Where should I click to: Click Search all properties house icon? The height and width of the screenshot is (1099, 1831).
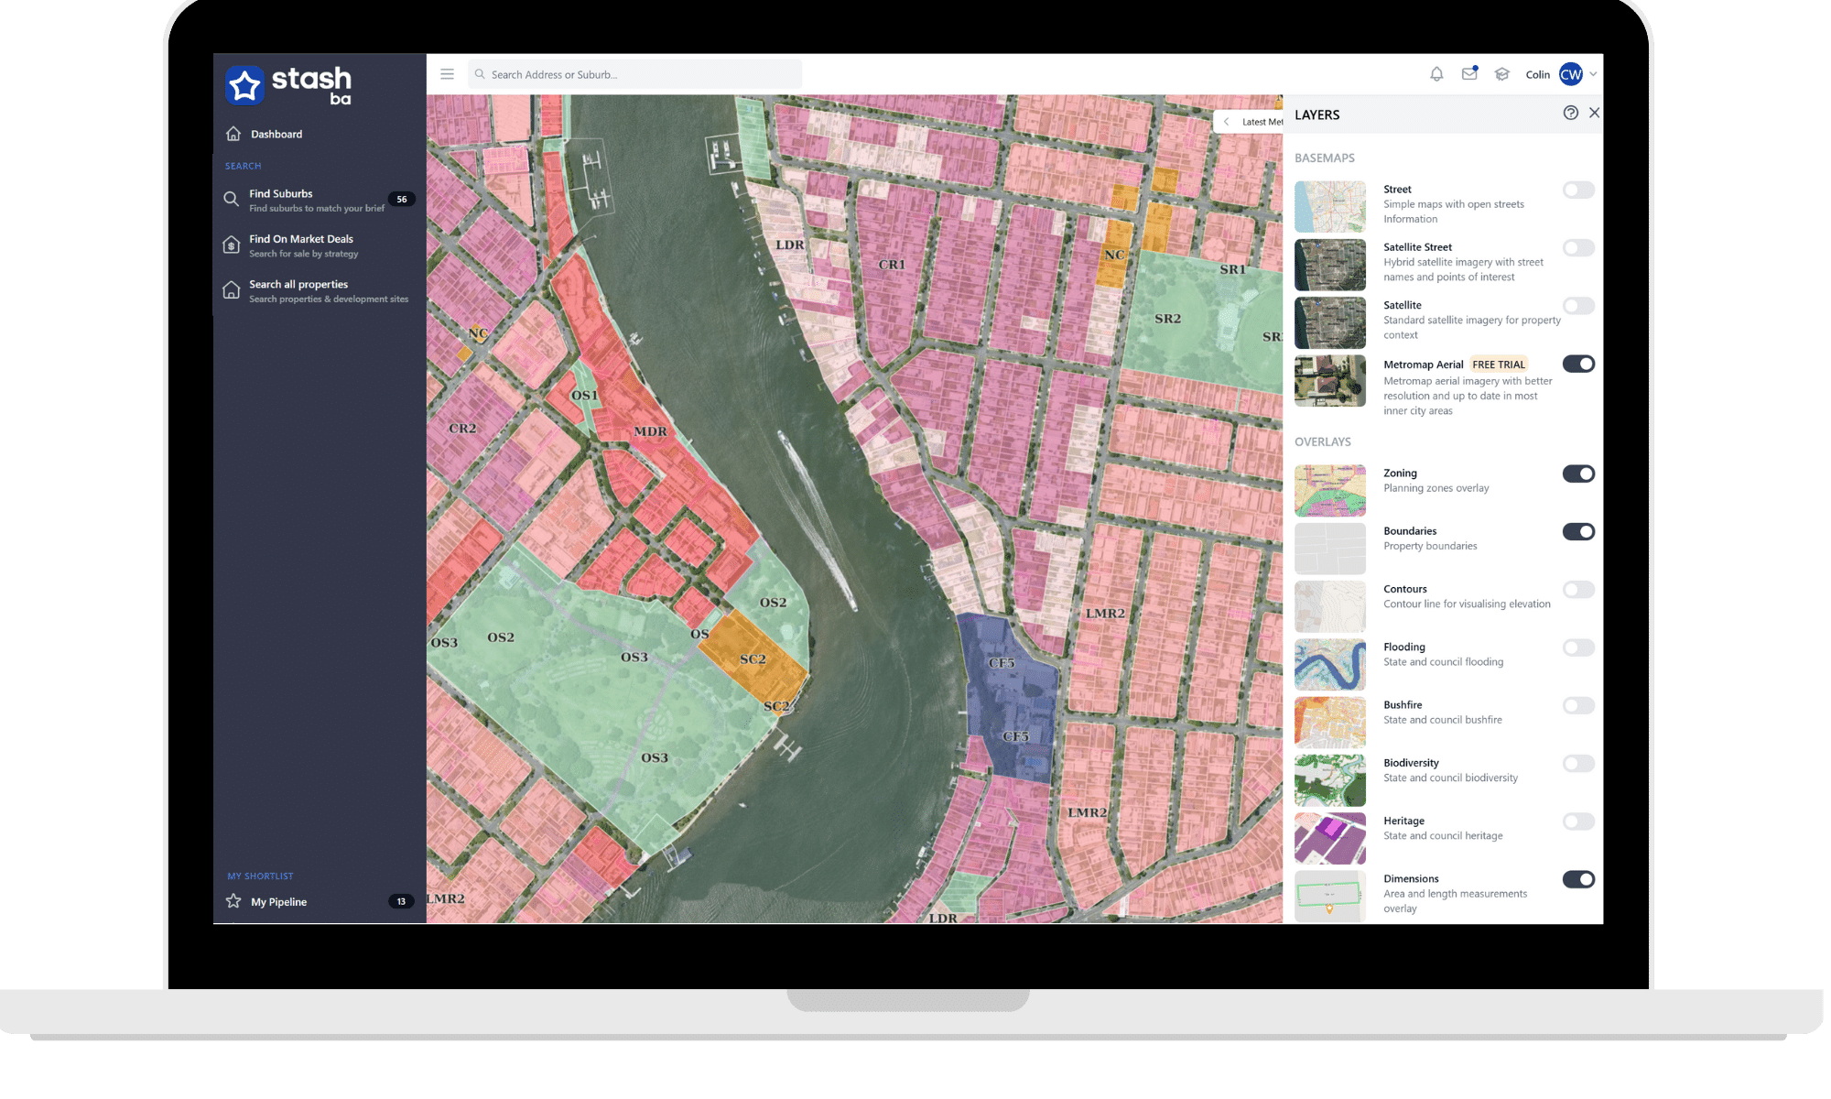pyautogui.click(x=232, y=290)
